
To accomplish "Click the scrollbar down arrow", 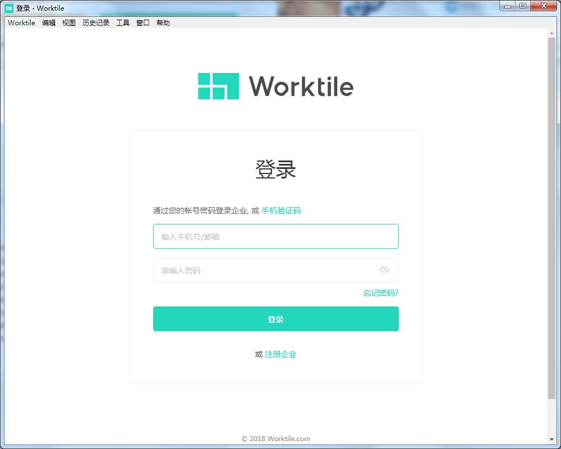I will click(x=551, y=439).
